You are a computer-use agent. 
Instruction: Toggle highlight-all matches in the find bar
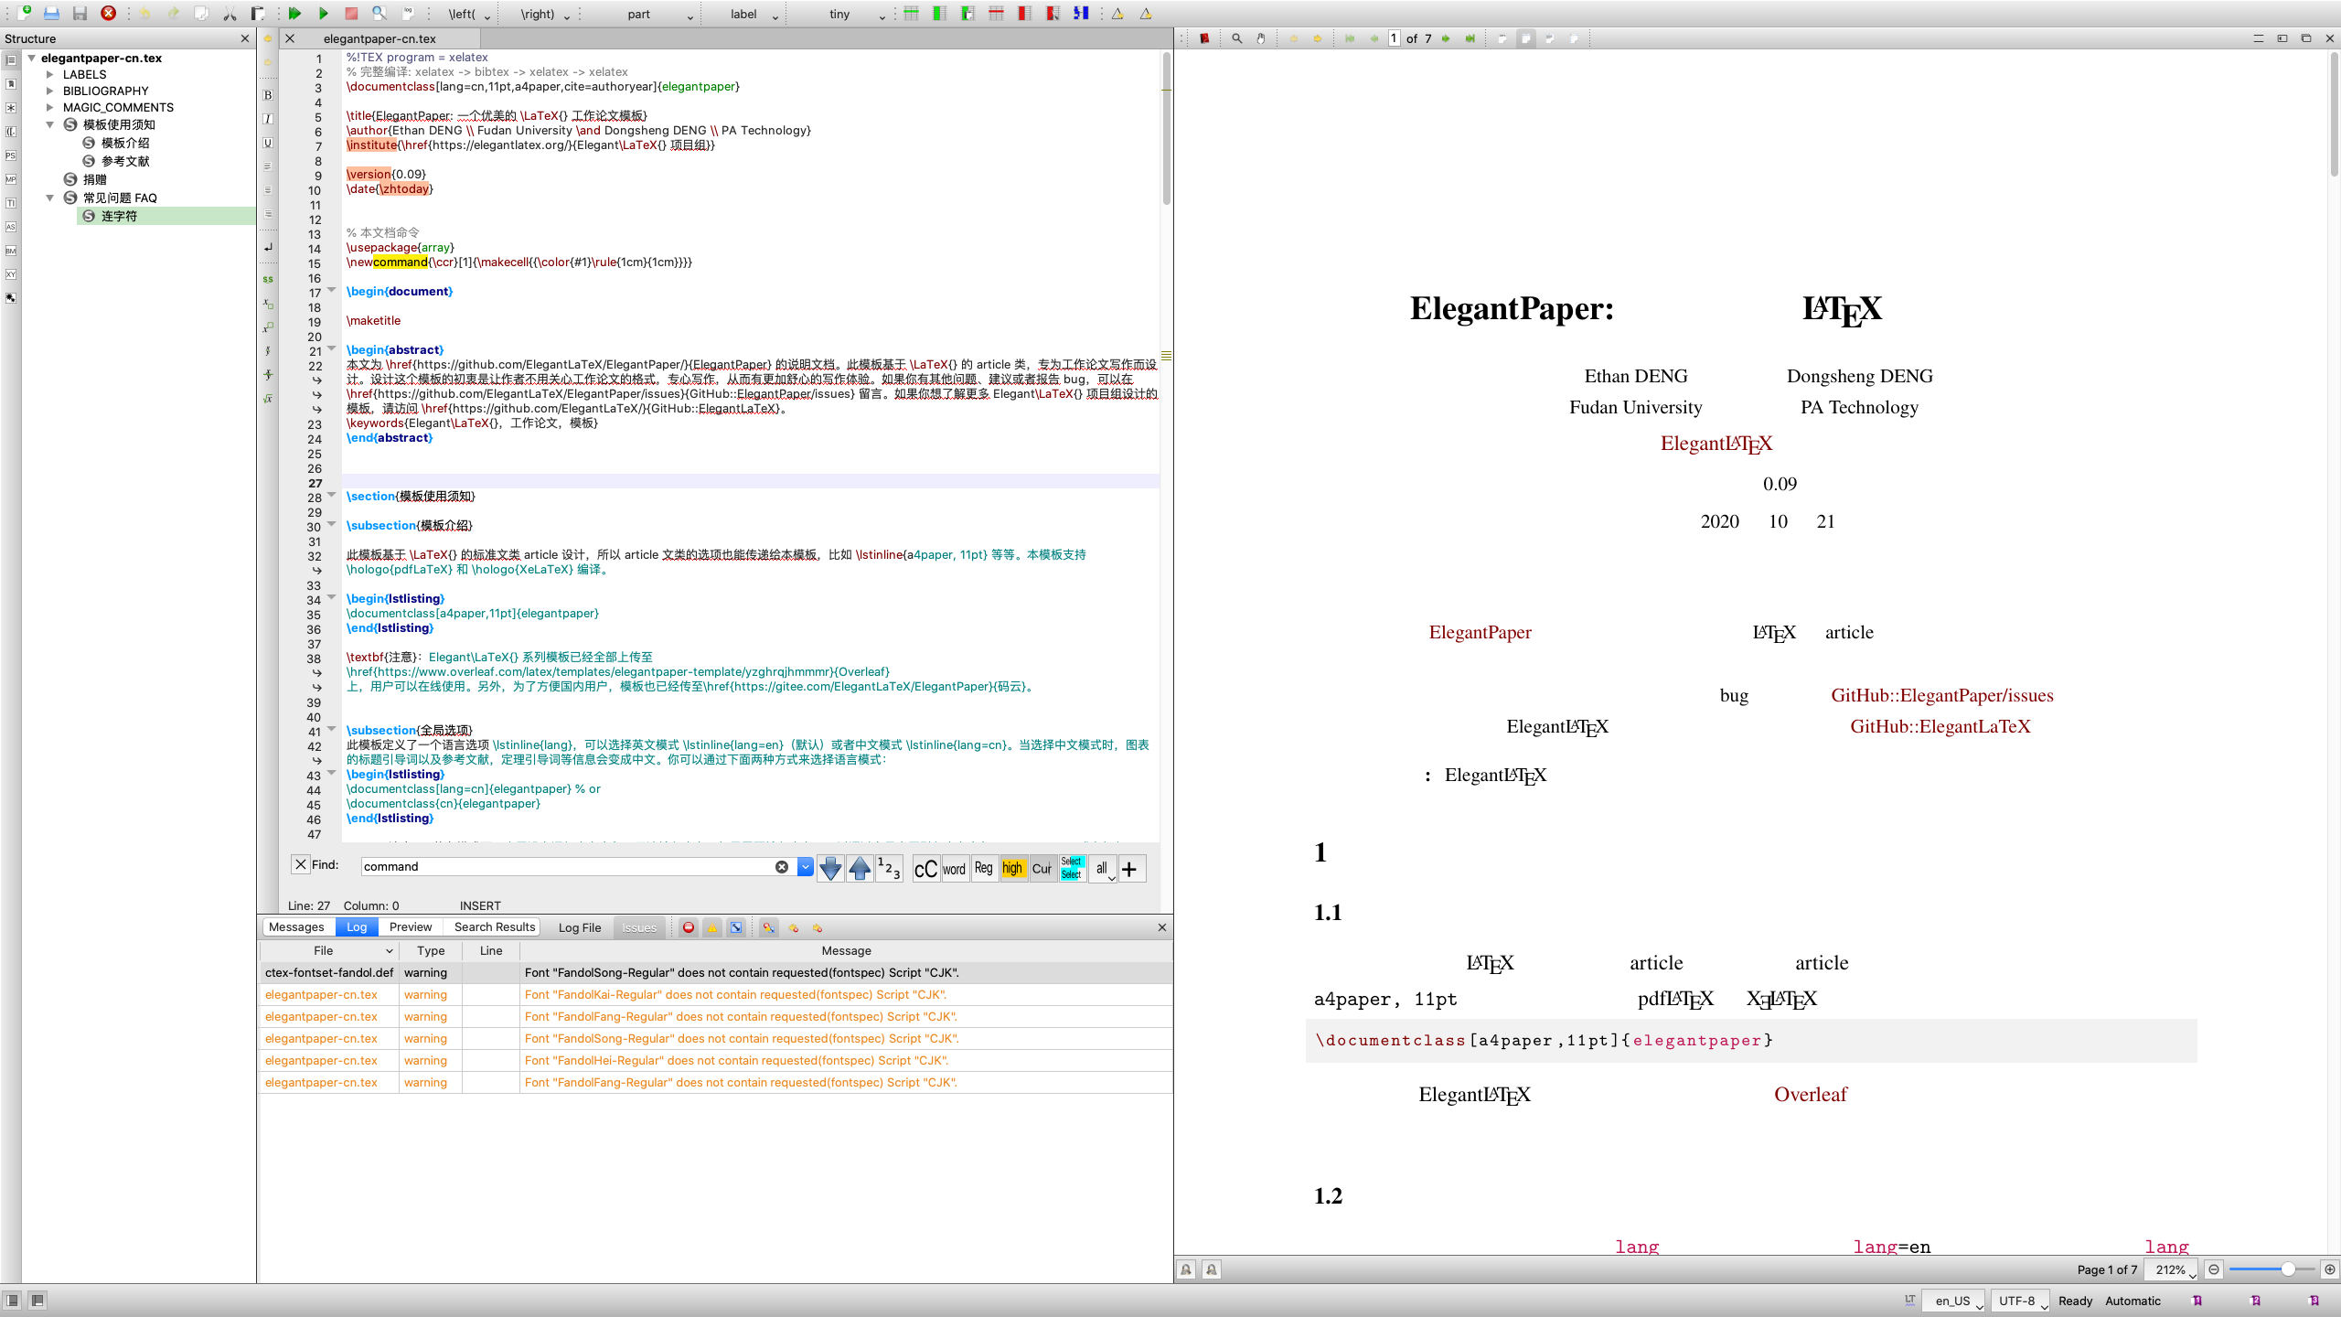[x=1012, y=869]
